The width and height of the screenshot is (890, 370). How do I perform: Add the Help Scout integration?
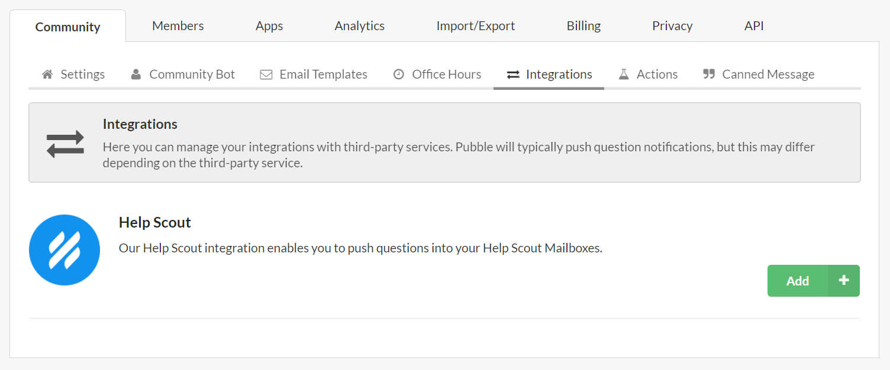[x=797, y=281]
